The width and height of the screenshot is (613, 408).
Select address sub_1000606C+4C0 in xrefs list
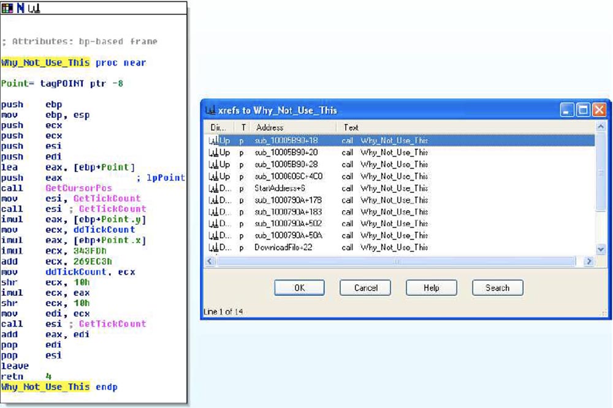[x=289, y=176]
